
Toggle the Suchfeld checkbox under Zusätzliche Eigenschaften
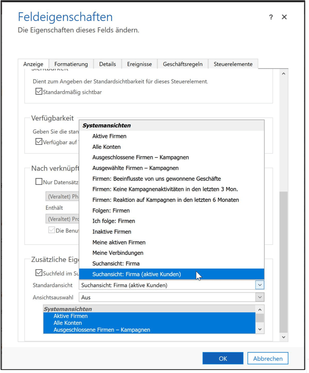coord(39,272)
